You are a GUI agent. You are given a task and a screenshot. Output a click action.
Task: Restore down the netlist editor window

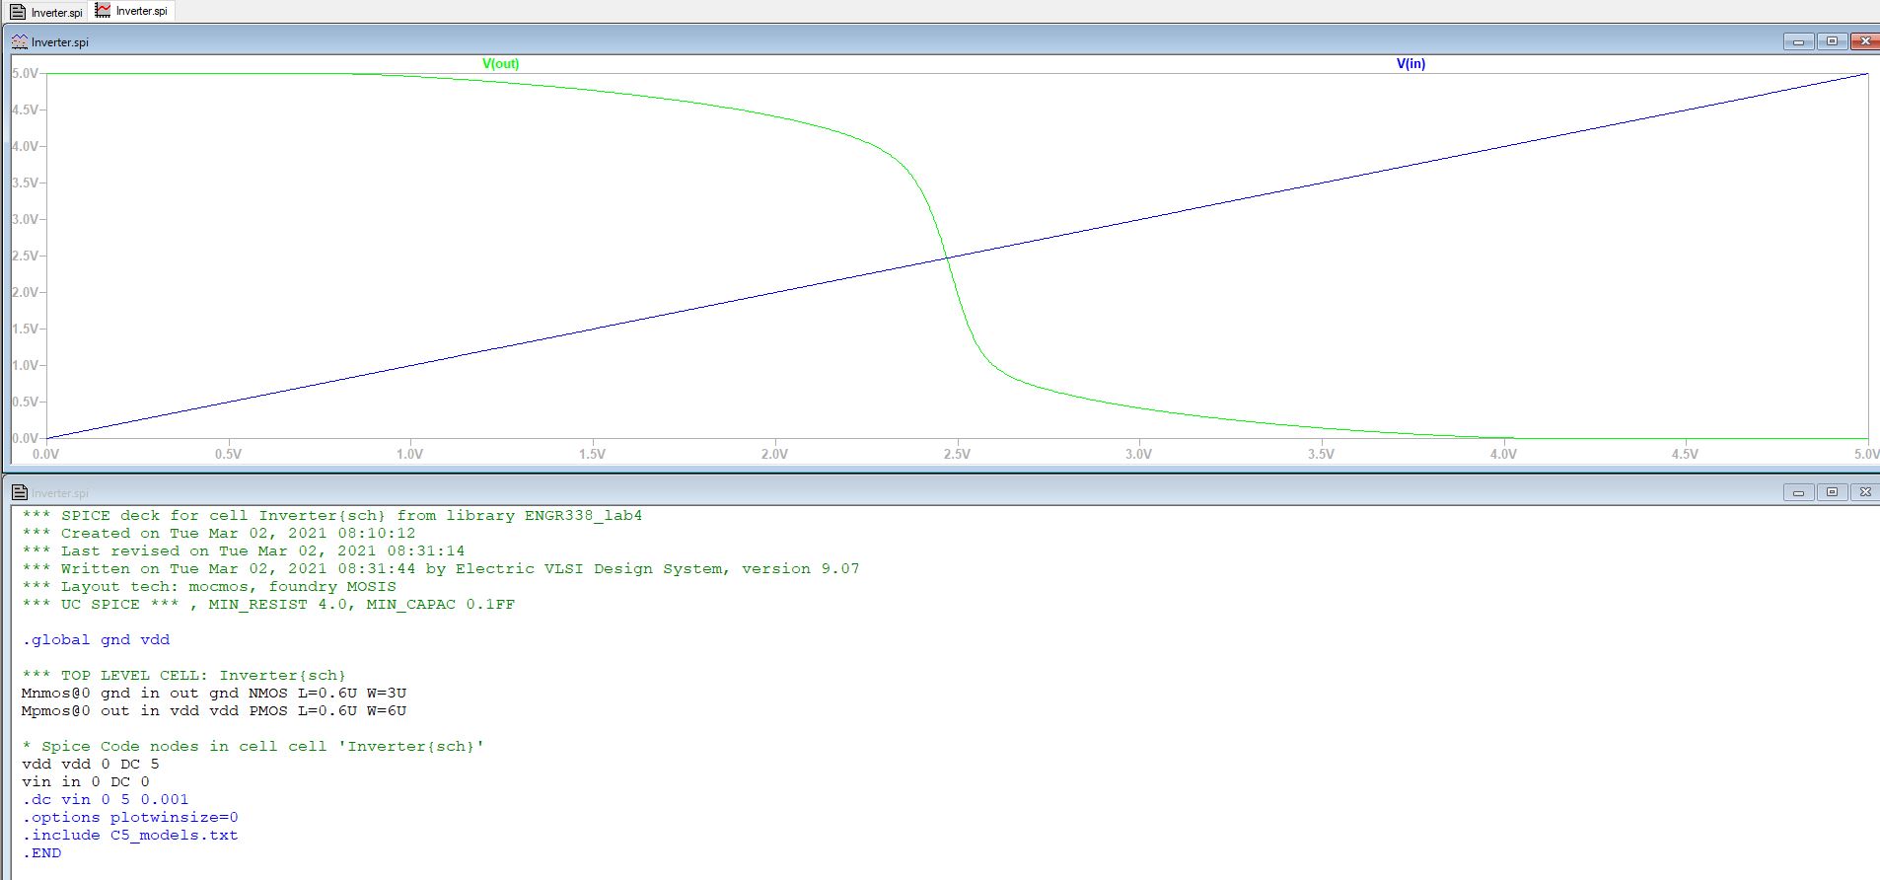[x=1832, y=491]
